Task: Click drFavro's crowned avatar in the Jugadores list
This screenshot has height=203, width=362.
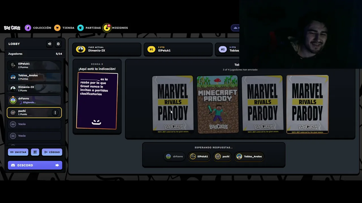Action: 13,100
